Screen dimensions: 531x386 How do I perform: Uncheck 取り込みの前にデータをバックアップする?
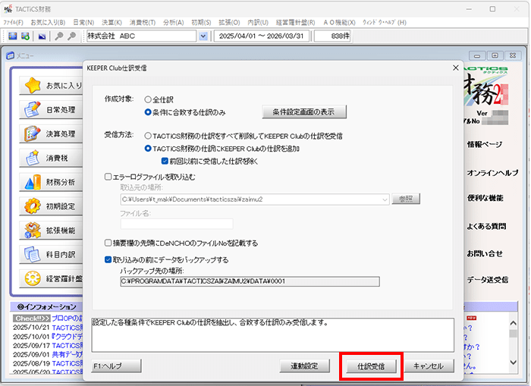coord(109,259)
